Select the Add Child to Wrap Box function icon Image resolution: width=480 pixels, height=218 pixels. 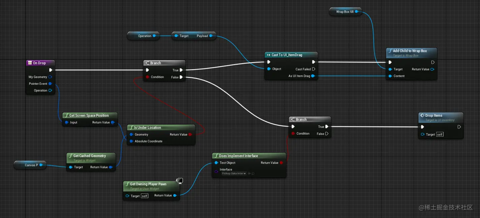pyautogui.click(x=390, y=51)
